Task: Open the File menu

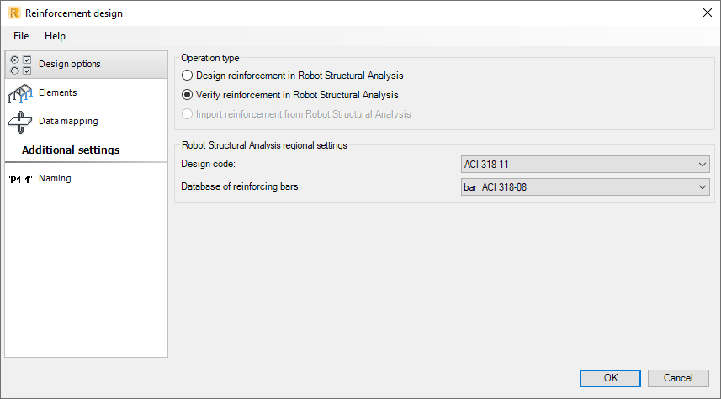Action: (21, 36)
